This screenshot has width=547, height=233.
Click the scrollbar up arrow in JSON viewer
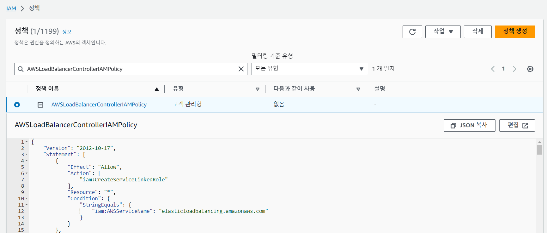coord(539,142)
